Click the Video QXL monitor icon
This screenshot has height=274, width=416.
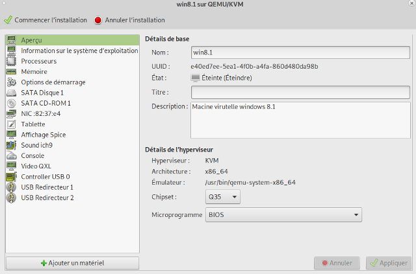point(12,166)
